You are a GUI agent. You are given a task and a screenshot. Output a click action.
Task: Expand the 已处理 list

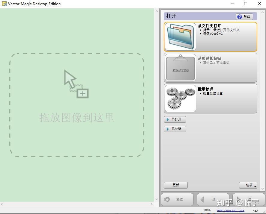tap(175, 129)
